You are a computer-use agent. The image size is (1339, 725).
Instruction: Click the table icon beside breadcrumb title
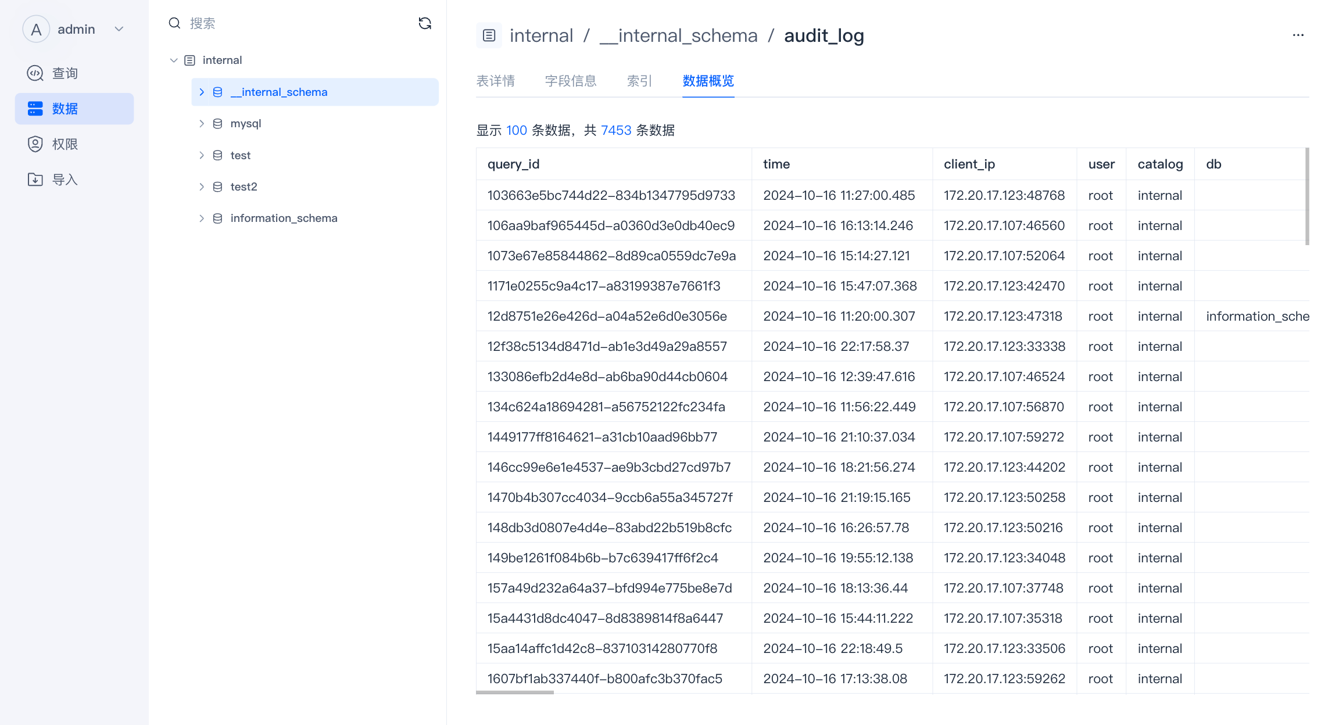pyautogui.click(x=489, y=35)
